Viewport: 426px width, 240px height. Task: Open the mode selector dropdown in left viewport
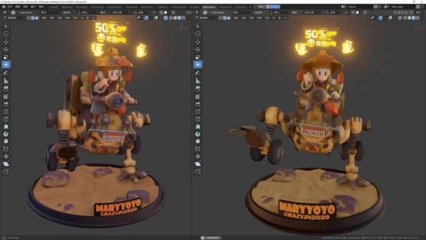[14, 18]
